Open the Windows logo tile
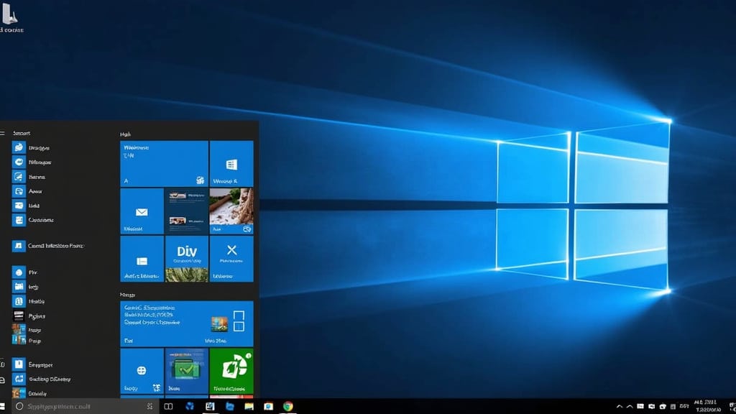736x414 pixels. click(231, 163)
